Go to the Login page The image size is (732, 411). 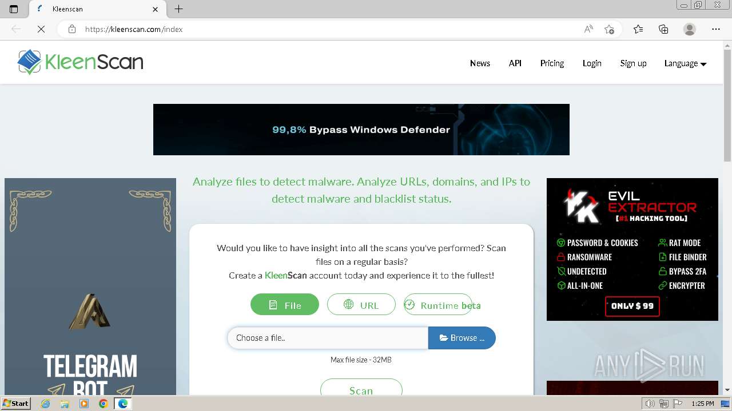click(x=592, y=63)
